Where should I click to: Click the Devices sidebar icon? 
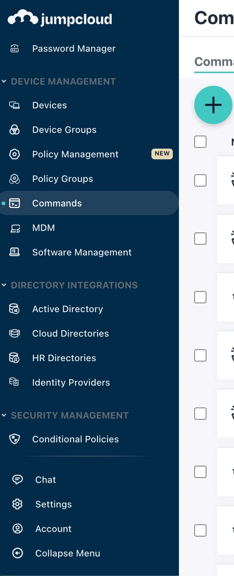(x=15, y=105)
